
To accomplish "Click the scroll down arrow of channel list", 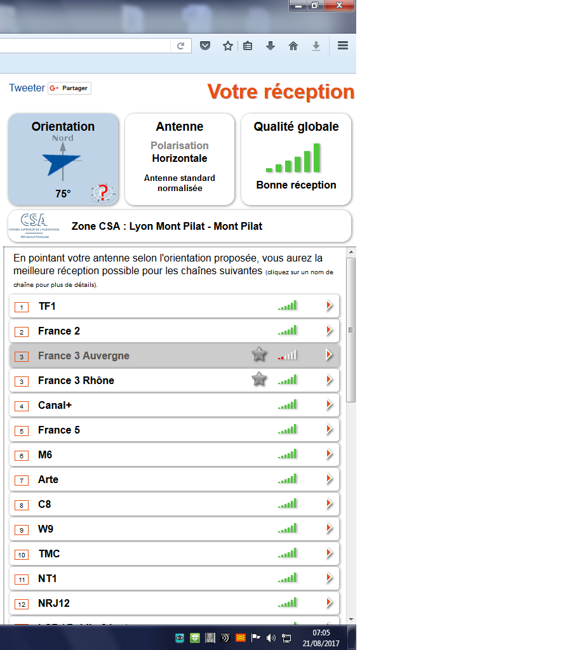I will (351, 620).
